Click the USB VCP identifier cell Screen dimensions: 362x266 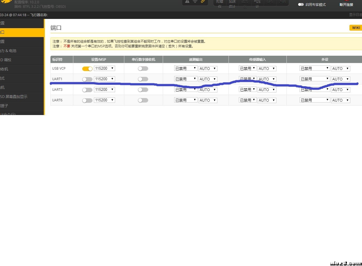pos(62,69)
